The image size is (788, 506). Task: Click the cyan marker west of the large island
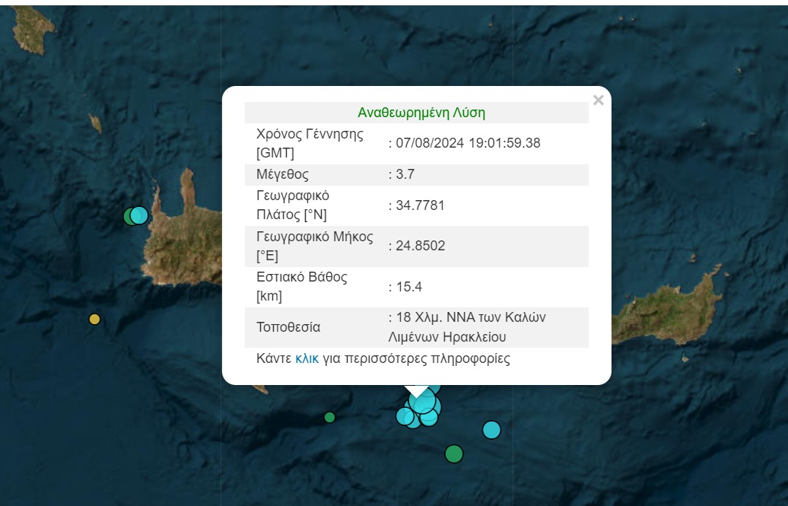(x=139, y=215)
